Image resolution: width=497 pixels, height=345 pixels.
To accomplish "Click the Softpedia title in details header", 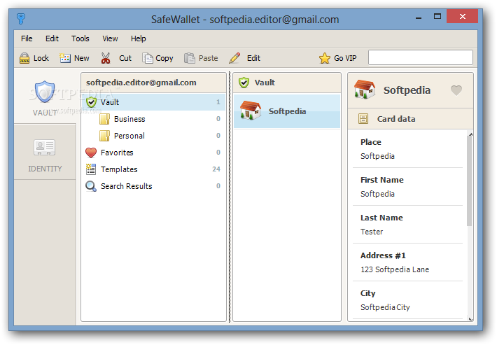I will (x=407, y=90).
